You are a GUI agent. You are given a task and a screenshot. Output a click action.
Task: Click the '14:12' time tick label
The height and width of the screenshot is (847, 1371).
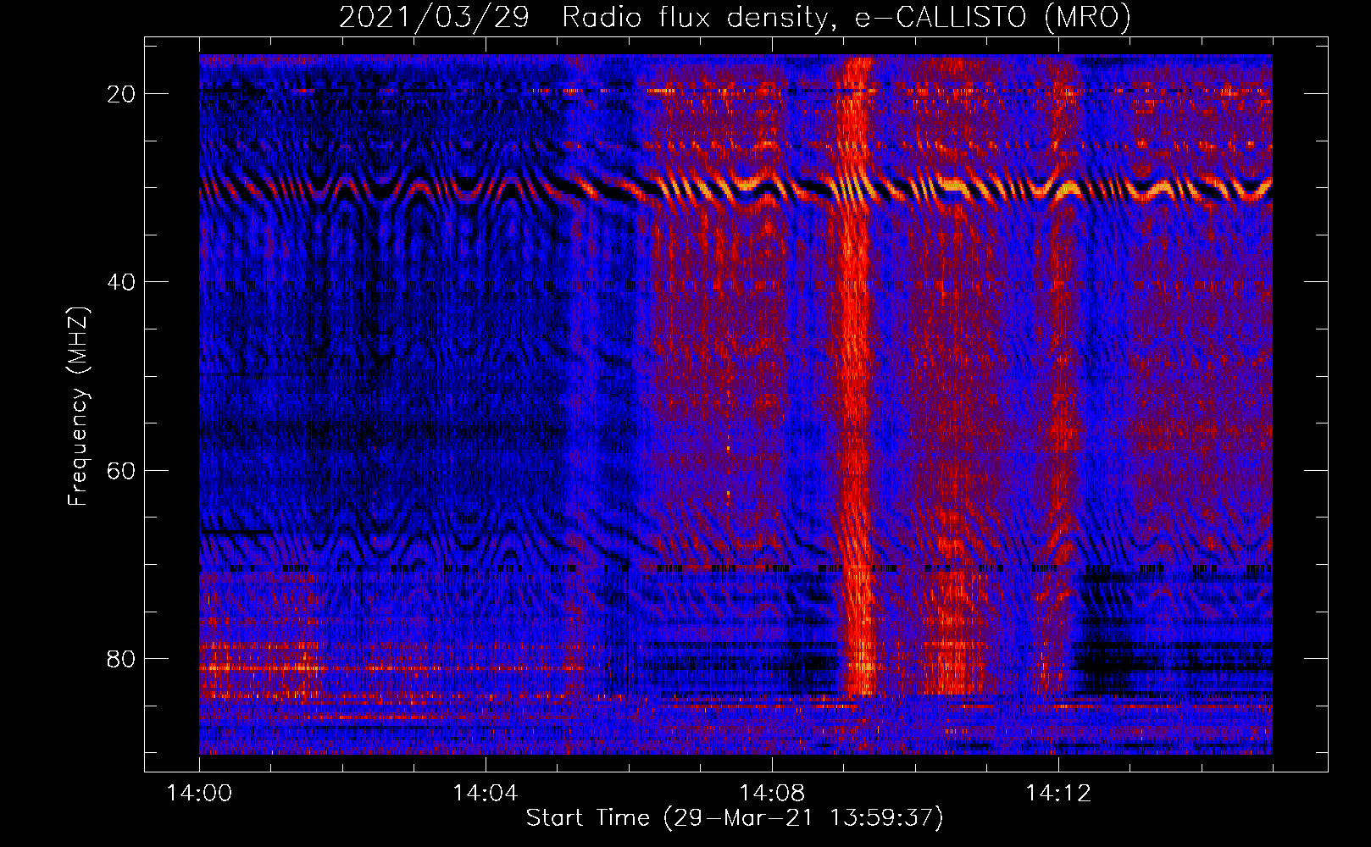[1057, 794]
